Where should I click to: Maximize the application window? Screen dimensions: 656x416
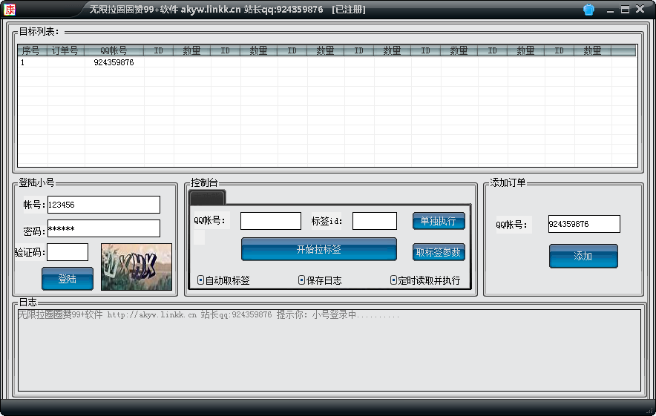tap(625, 10)
